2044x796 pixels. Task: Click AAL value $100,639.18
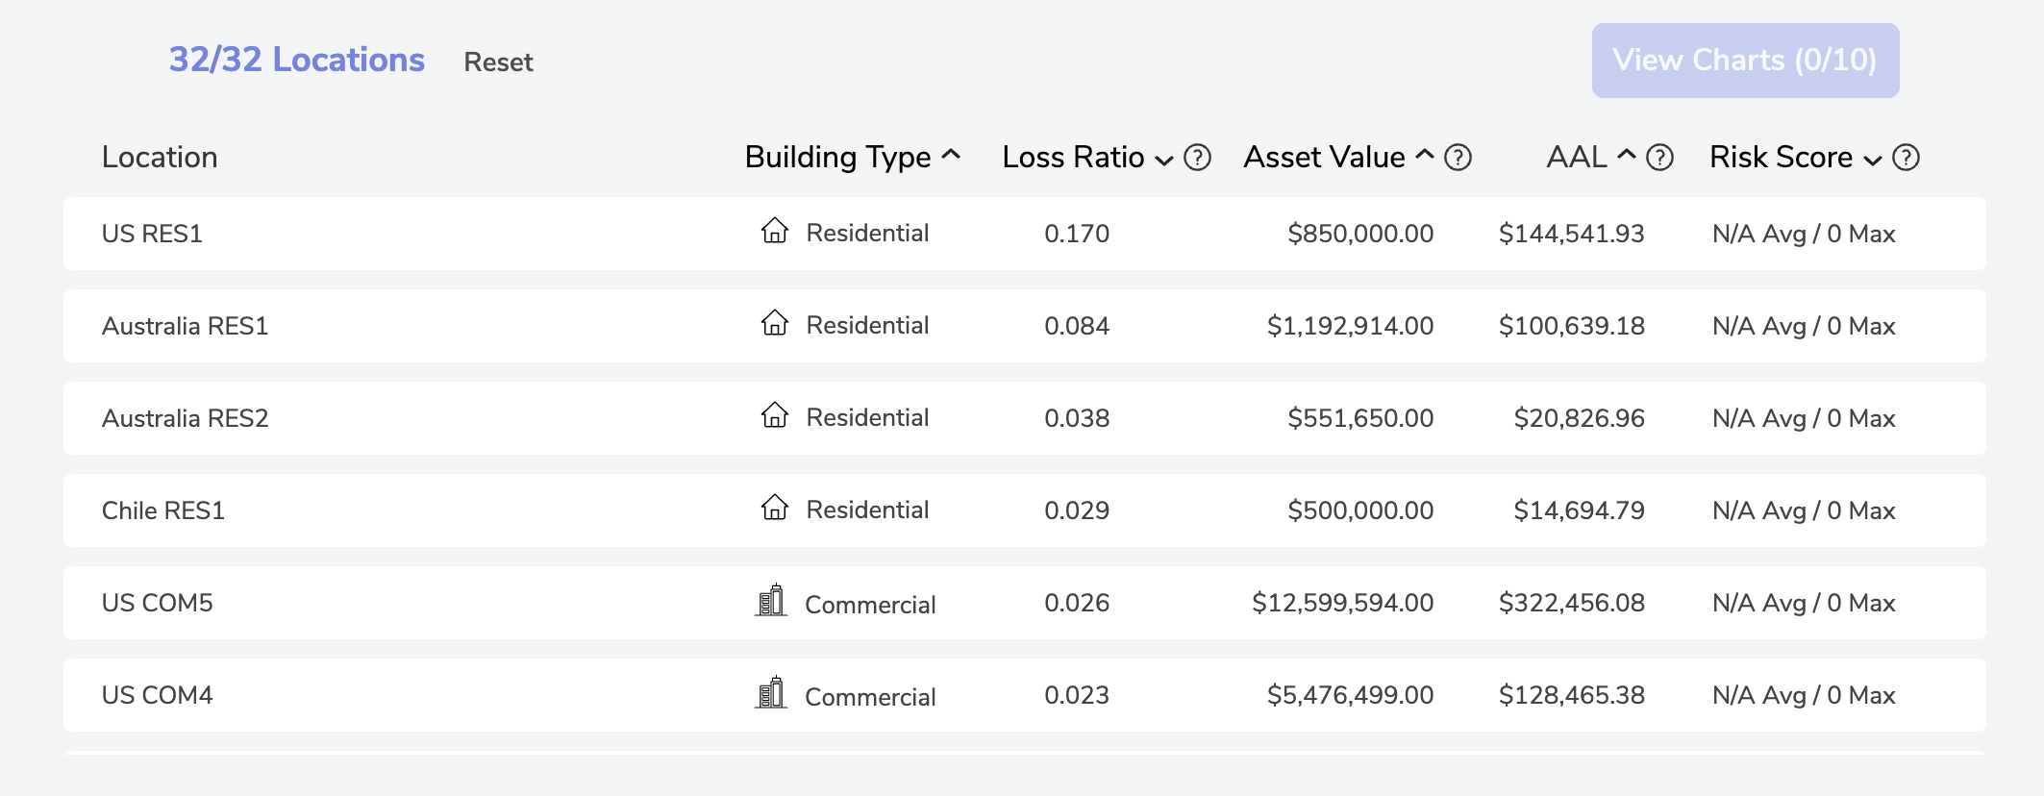(x=1572, y=326)
